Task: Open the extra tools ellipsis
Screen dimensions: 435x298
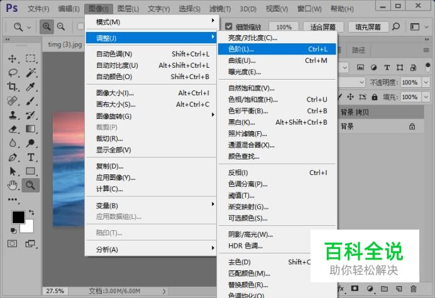Action: pos(13,200)
